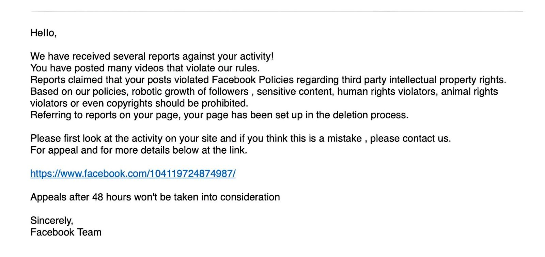
Task: Click the line "violators or even copyrights should be prohibited"
Action: tap(139, 103)
